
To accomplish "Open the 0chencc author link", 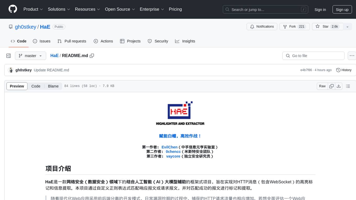I will [x=173, y=152].
